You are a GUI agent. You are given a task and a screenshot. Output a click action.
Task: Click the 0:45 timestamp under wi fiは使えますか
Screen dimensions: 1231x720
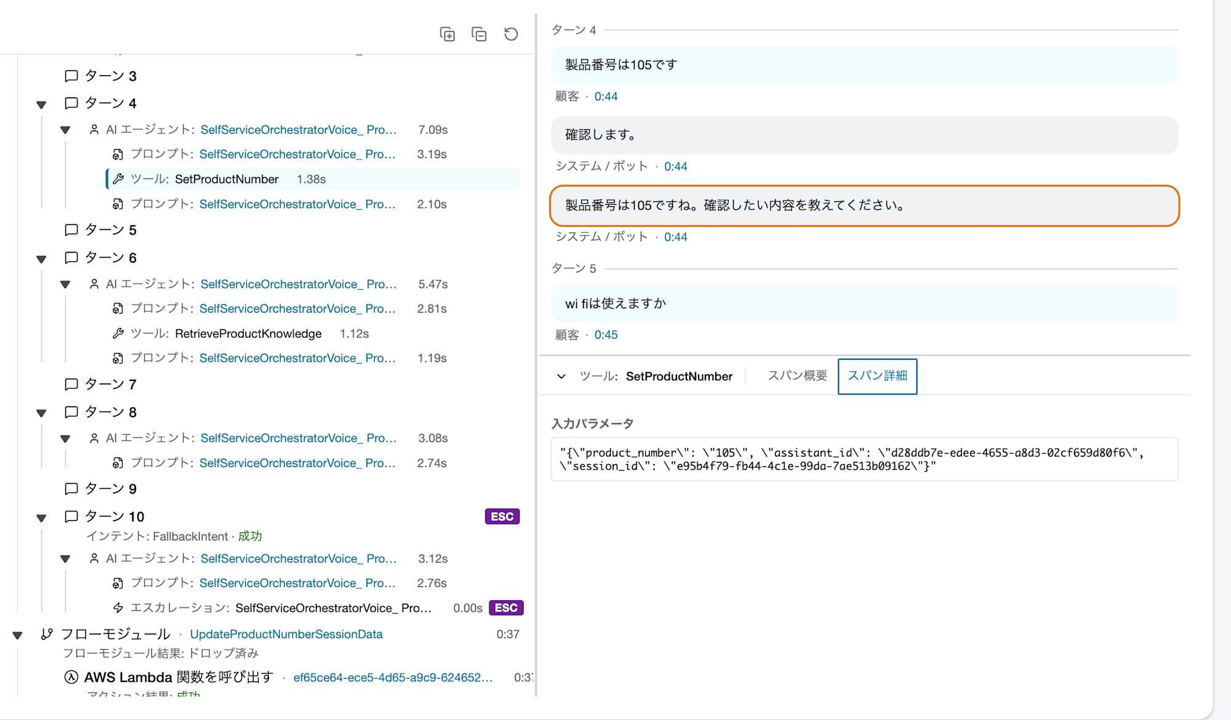point(606,335)
